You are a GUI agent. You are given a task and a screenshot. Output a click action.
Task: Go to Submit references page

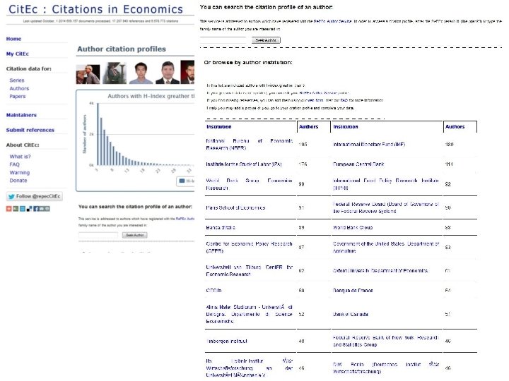30,130
